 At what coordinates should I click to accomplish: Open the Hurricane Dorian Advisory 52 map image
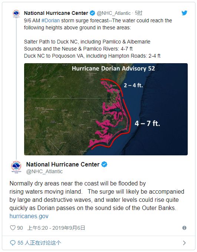pyautogui.click(x=106, y=109)
